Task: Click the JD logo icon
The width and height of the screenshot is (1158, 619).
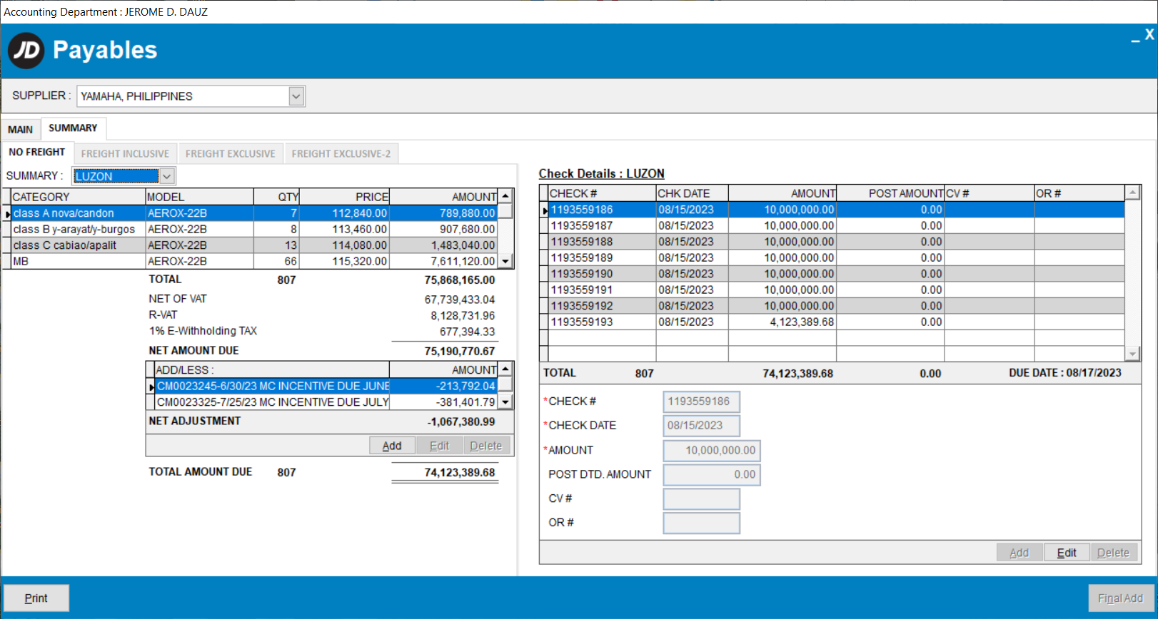Action: click(x=26, y=51)
